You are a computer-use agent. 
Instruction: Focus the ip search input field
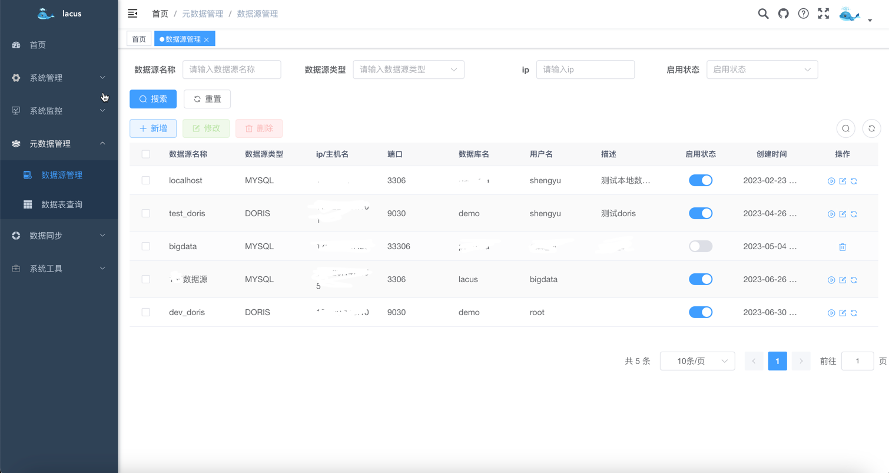[585, 70]
